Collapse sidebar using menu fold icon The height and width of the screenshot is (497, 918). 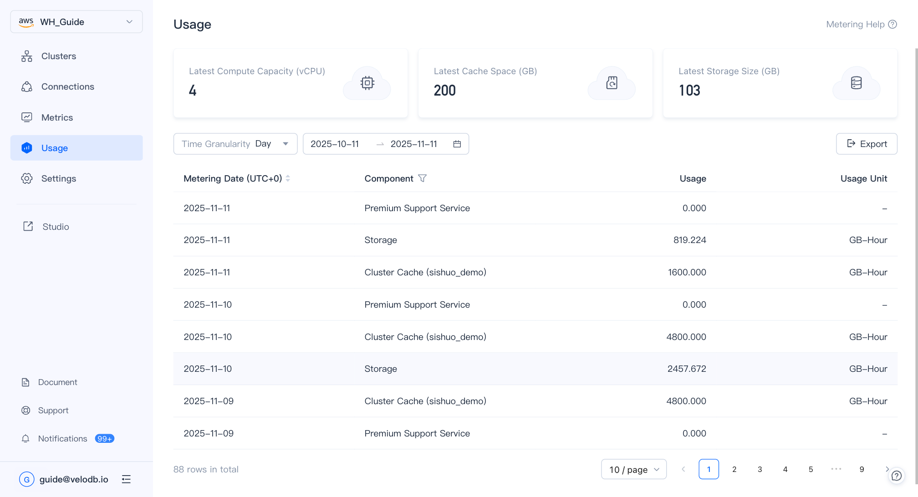click(126, 479)
